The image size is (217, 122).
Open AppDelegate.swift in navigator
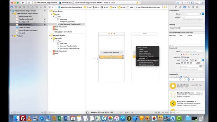click(25, 16)
